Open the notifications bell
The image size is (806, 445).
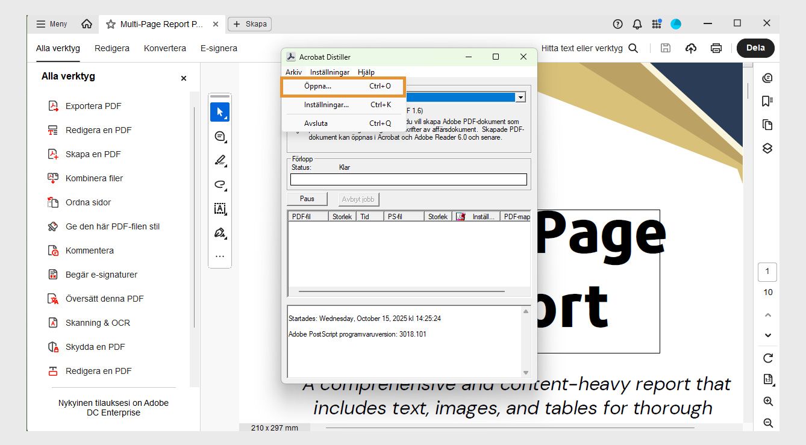click(637, 24)
